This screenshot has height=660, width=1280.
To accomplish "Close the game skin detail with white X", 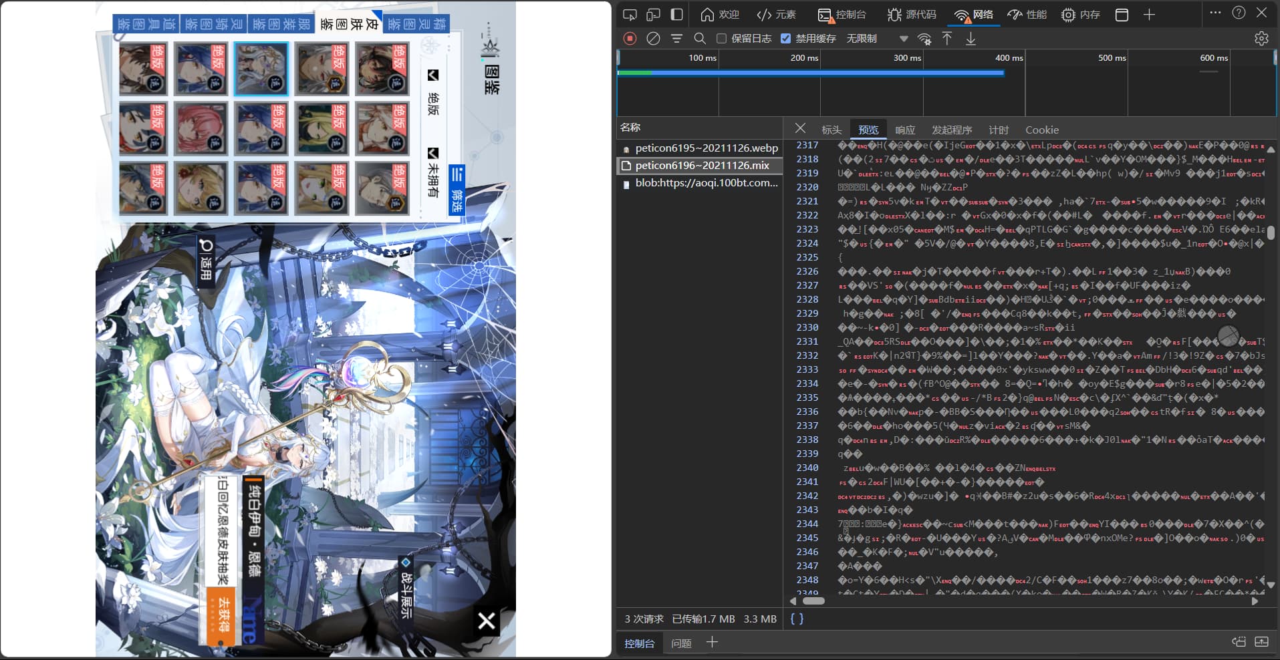I will pyautogui.click(x=487, y=621).
